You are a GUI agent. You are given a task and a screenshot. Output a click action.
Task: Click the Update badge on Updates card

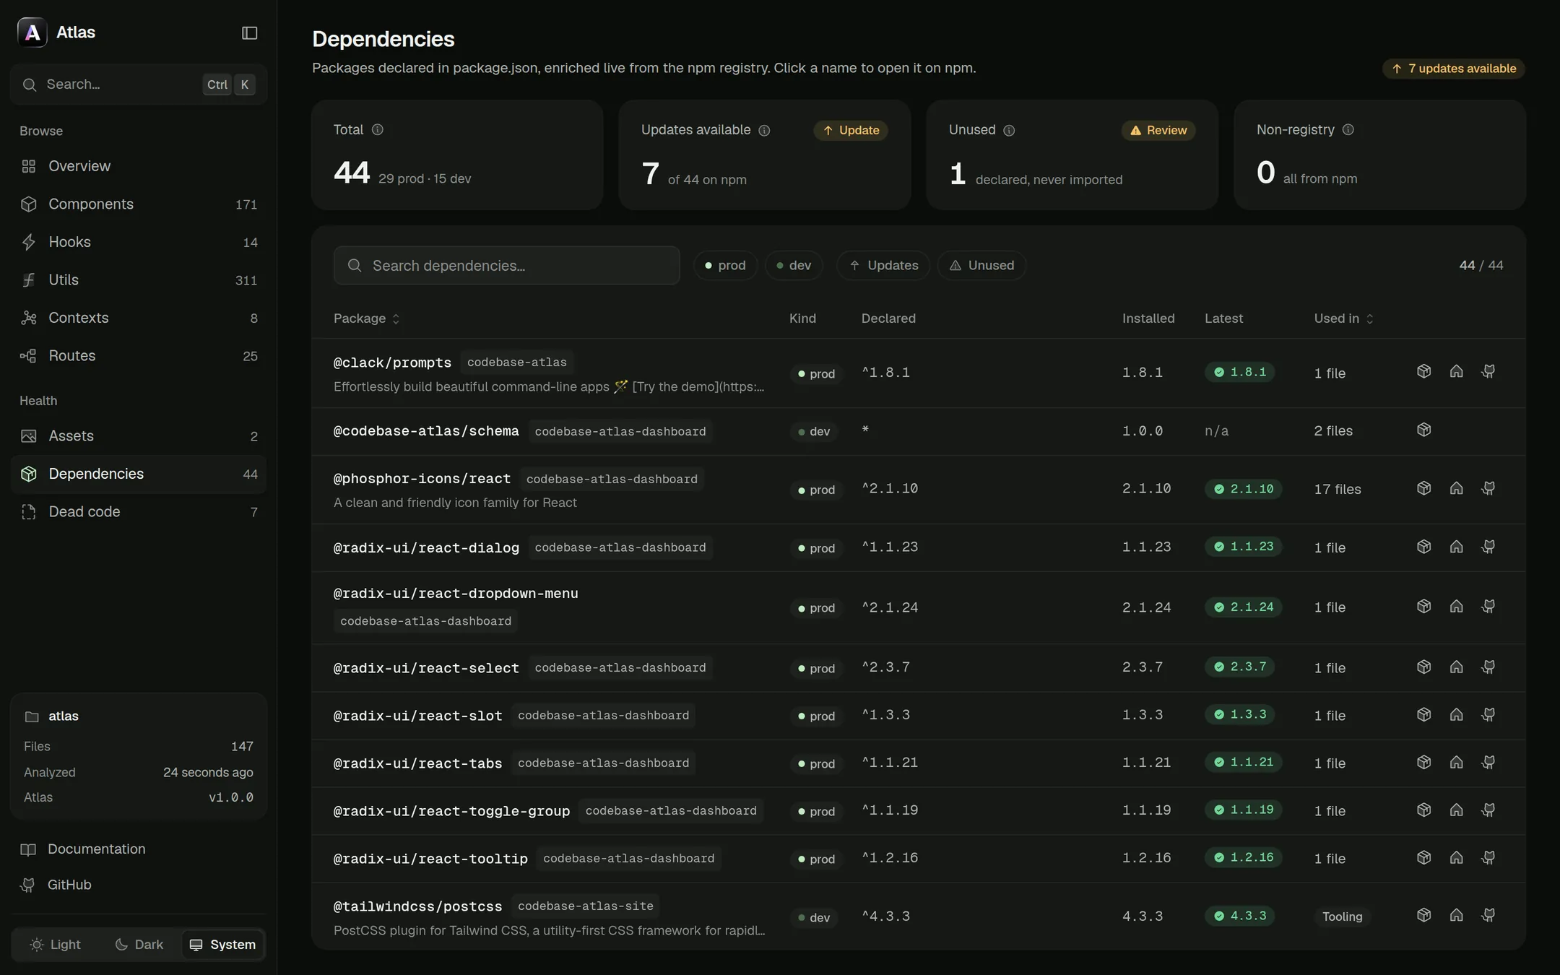pos(851,130)
